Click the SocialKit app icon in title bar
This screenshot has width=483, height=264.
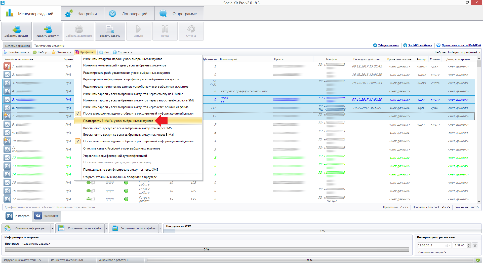(3, 3)
